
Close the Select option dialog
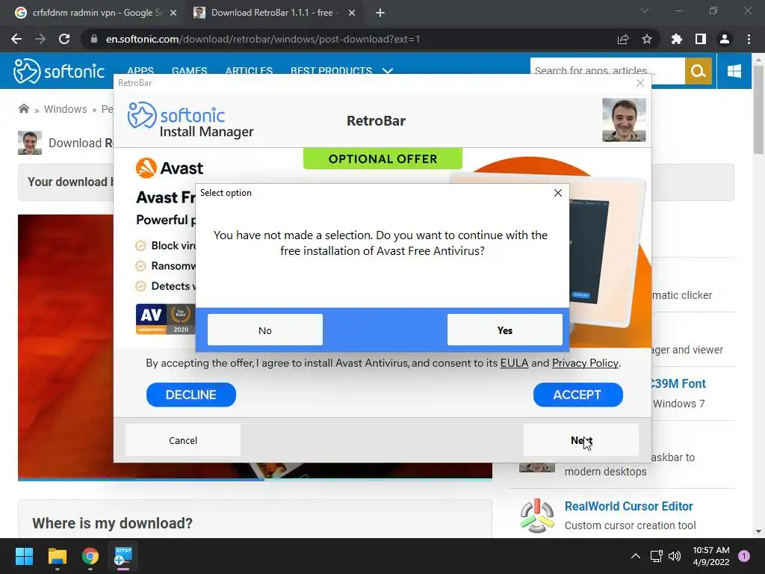click(x=558, y=193)
